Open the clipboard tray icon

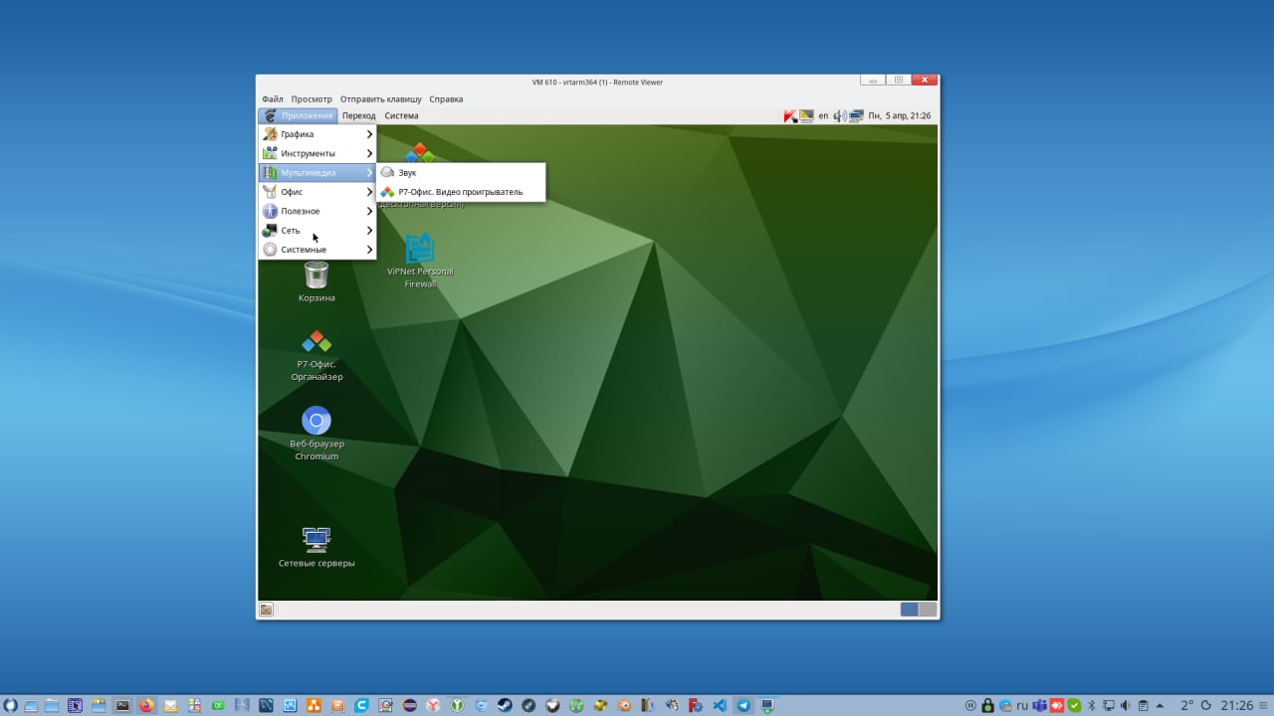(x=1143, y=705)
